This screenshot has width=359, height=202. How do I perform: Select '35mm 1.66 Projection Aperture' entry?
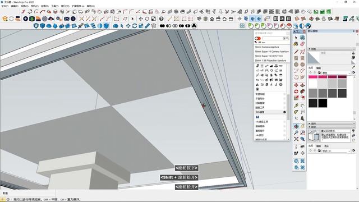click(x=270, y=61)
